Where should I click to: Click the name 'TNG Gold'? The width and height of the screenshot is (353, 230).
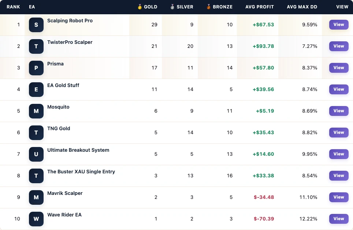pos(59,129)
